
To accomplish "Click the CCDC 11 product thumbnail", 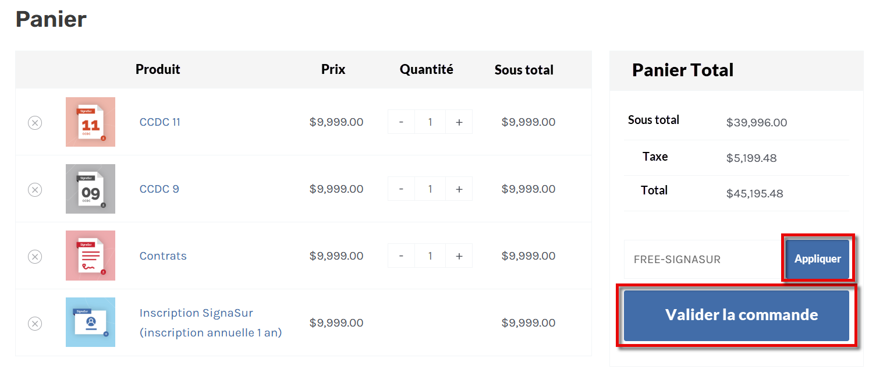I will coord(90,122).
